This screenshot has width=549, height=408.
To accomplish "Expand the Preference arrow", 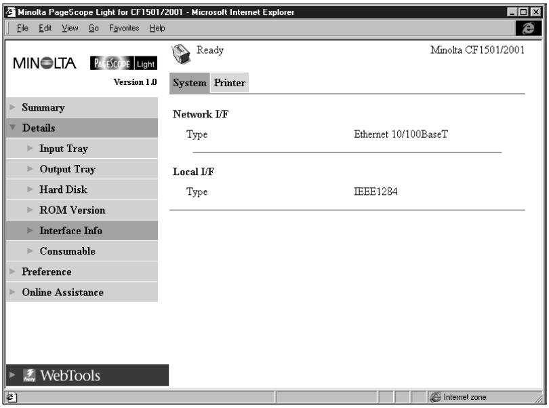I will coord(13,271).
